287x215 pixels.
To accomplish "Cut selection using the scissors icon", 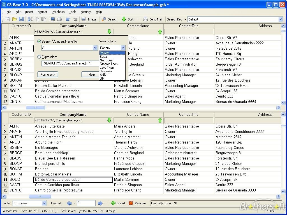I will coord(30,19).
